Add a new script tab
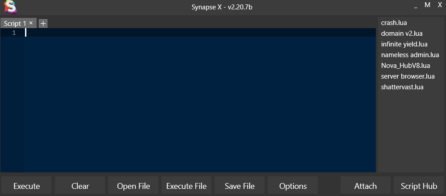The image size is (446, 196). pos(43,23)
